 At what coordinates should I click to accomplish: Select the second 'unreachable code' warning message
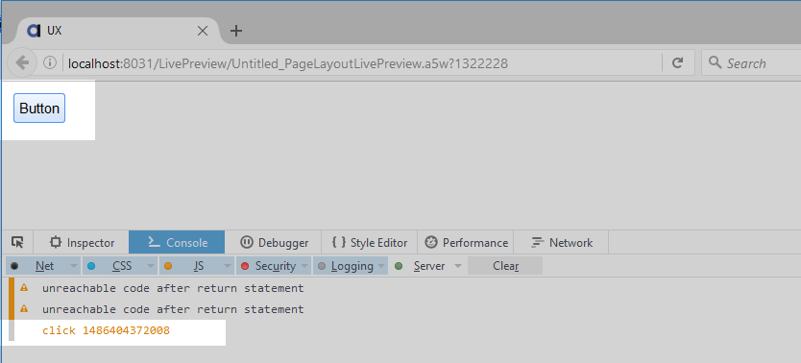(x=173, y=309)
